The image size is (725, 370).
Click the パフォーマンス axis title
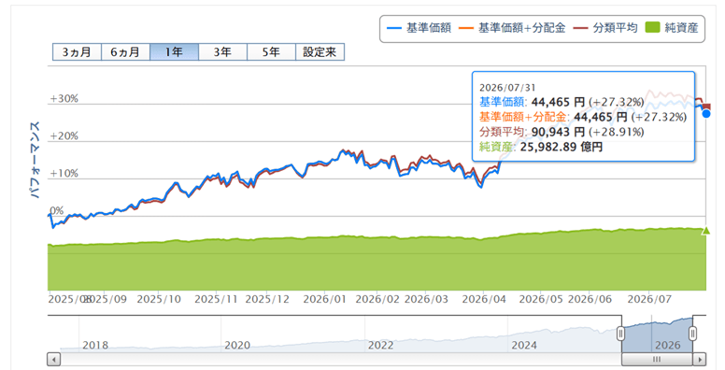pyautogui.click(x=36, y=160)
